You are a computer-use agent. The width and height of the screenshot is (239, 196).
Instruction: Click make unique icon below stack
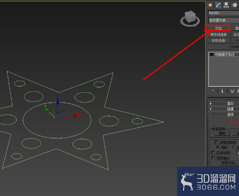(x=232, y=91)
